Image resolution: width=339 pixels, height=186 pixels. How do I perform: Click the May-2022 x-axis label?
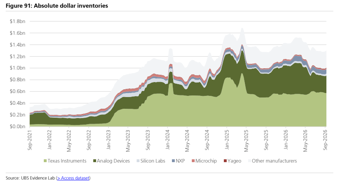click(x=69, y=141)
